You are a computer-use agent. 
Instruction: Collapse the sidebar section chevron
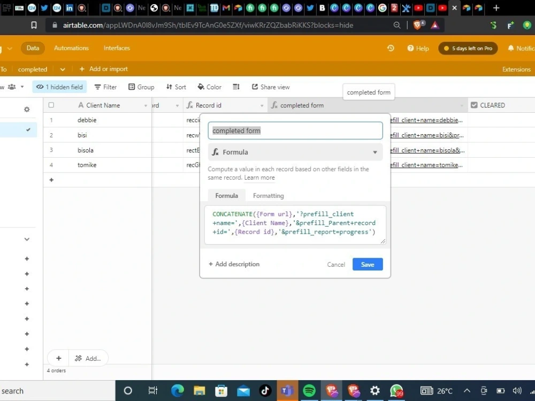27,240
